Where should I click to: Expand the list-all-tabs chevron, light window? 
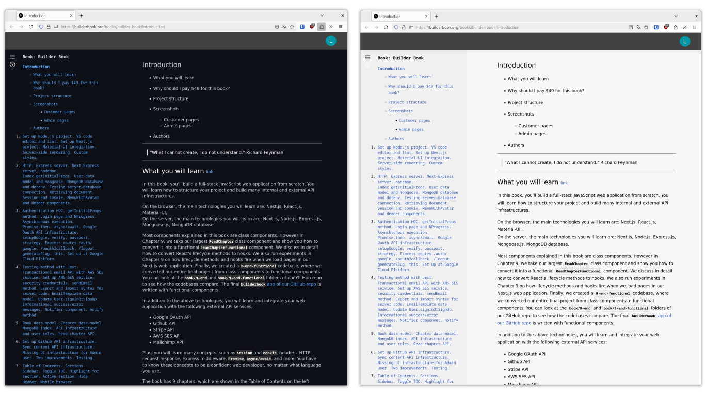(677, 16)
